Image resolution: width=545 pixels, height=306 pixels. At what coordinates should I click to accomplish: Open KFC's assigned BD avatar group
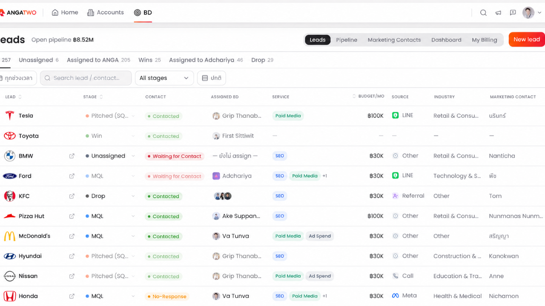[x=223, y=196]
